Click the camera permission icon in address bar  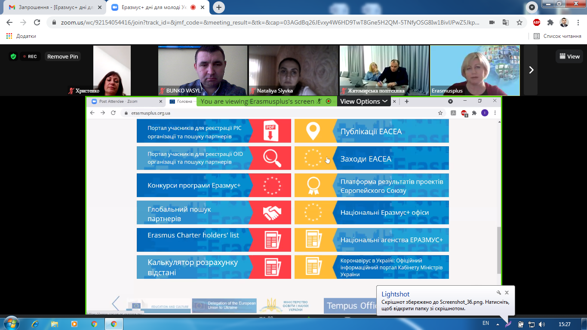[x=492, y=22]
